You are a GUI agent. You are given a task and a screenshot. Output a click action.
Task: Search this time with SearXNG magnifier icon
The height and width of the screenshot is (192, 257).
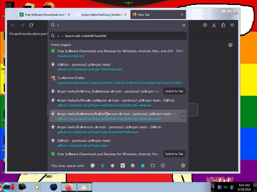click(x=133, y=165)
